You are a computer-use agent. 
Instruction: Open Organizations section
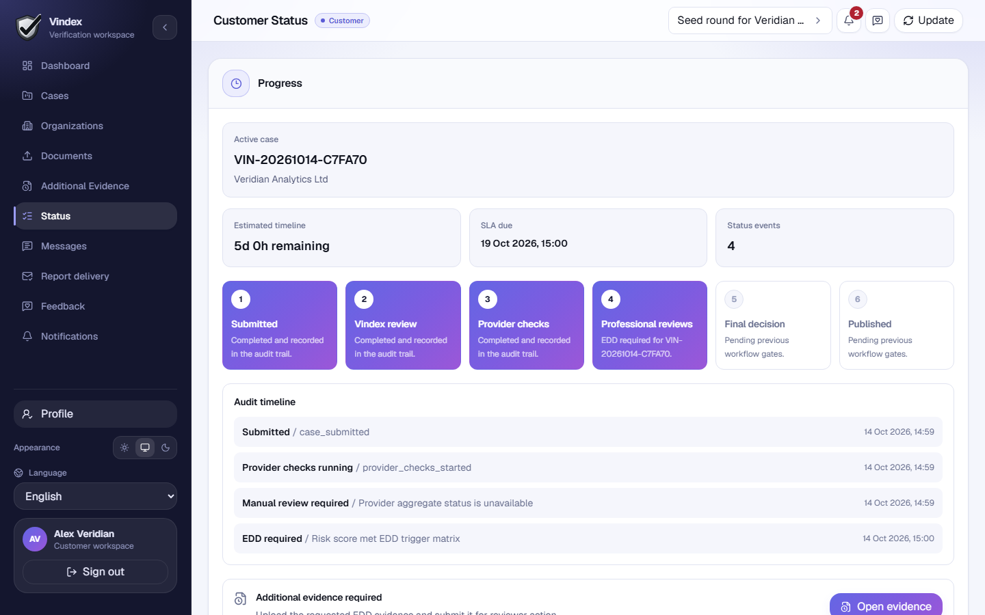(x=95, y=126)
